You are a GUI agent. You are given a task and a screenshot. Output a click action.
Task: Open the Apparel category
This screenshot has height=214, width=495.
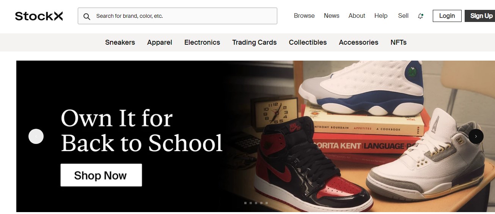tap(160, 42)
